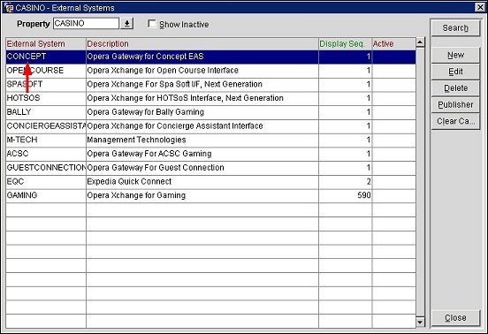Click 'Opera Gateway for Bally Gaming' description
Viewport: 488px width, 334px height.
pos(146,112)
